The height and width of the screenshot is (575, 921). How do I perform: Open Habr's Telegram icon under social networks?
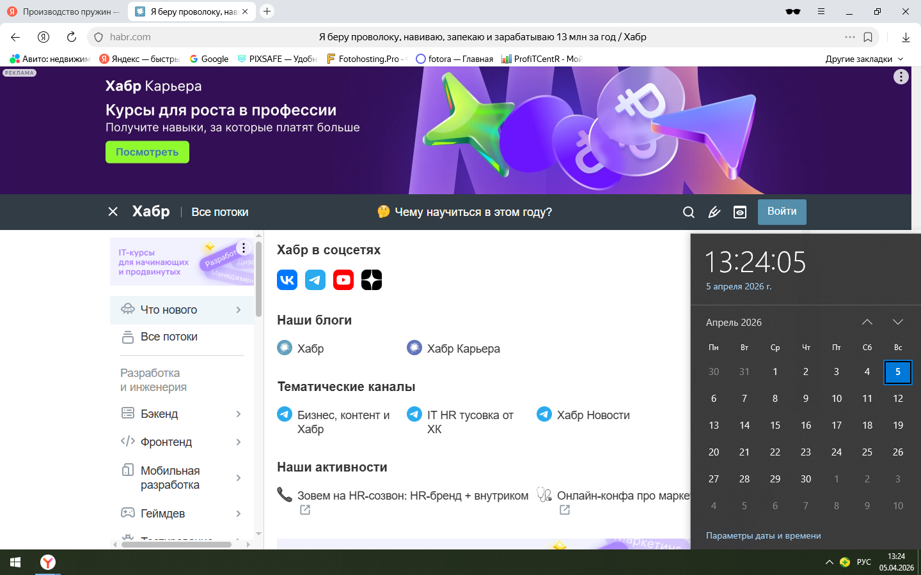tap(315, 280)
